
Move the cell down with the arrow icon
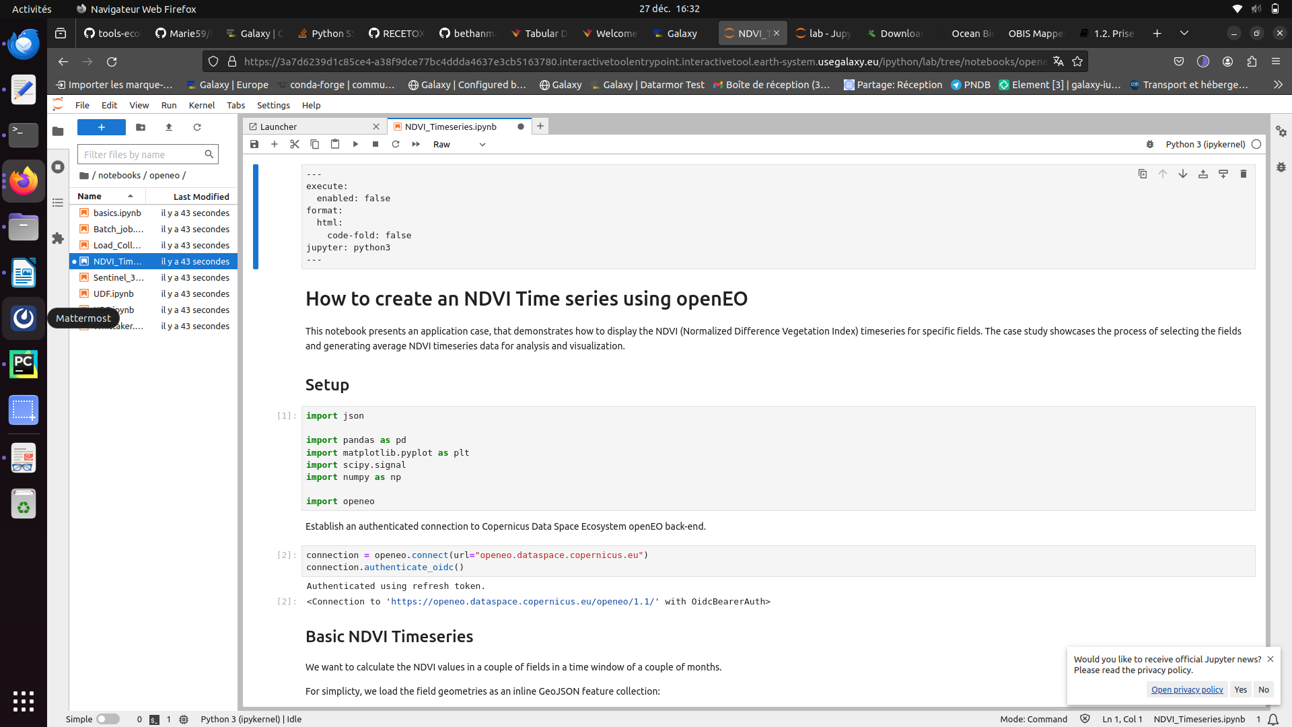1183,174
